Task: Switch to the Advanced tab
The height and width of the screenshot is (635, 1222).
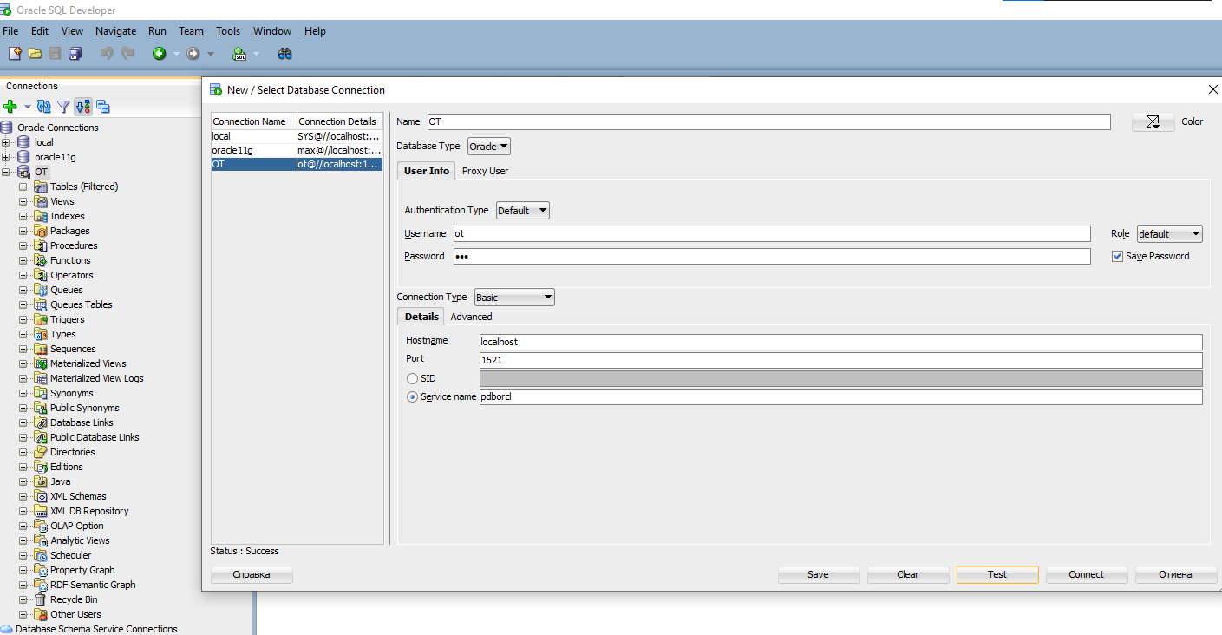Action: pyautogui.click(x=471, y=317)
